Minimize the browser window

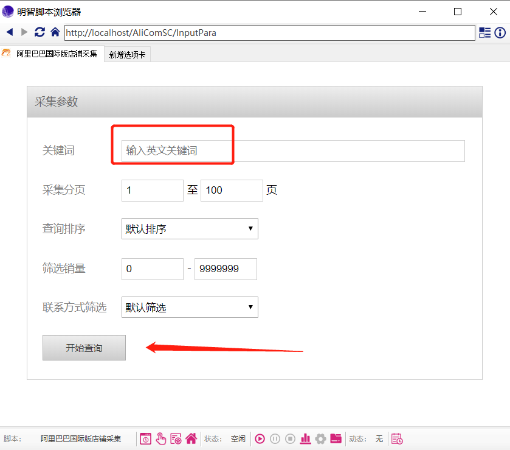pyautogui.click(x=422, y=12)
